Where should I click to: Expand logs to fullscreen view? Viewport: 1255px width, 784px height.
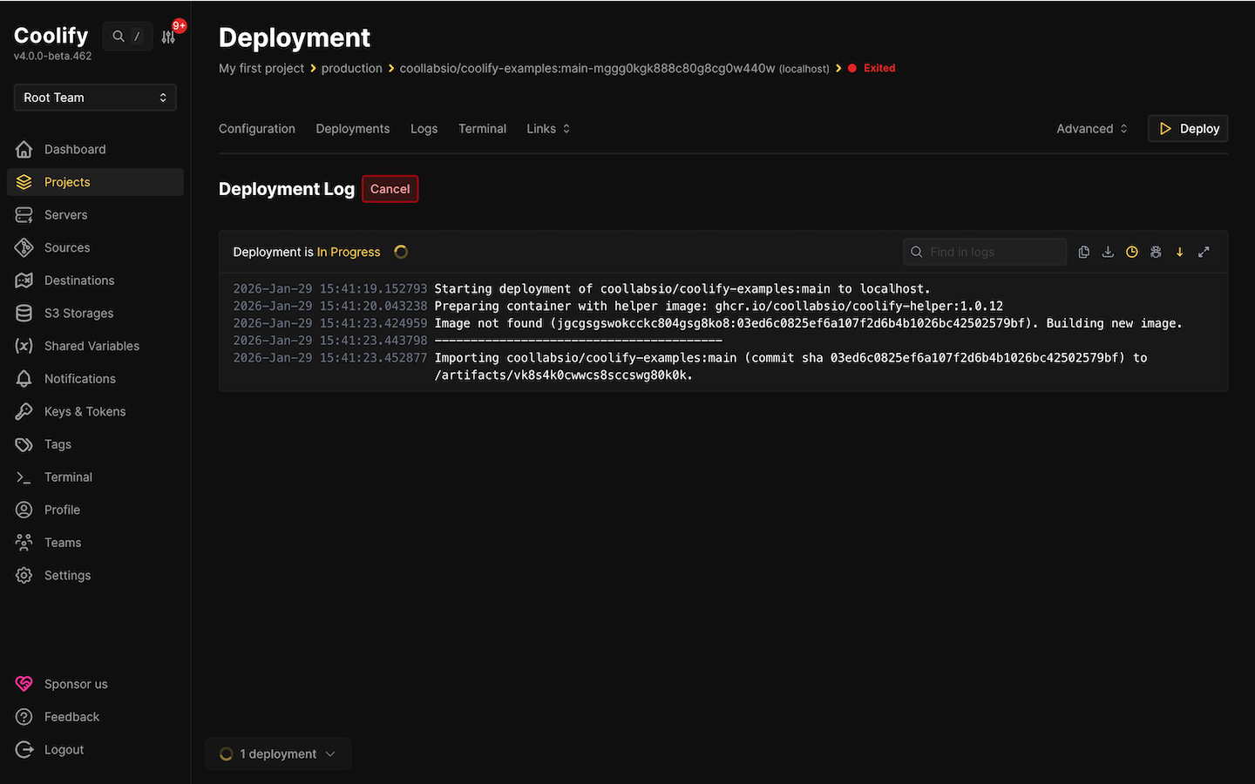click(1204, 252)
